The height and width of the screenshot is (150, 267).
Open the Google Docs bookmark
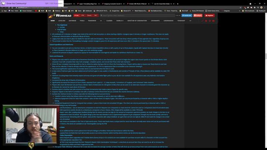tap(114, 11)
